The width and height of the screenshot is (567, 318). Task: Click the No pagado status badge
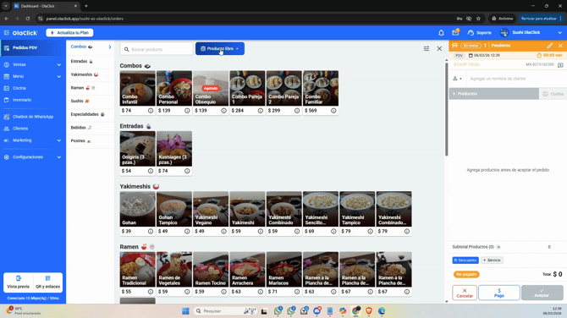click(x=466, y=275)
